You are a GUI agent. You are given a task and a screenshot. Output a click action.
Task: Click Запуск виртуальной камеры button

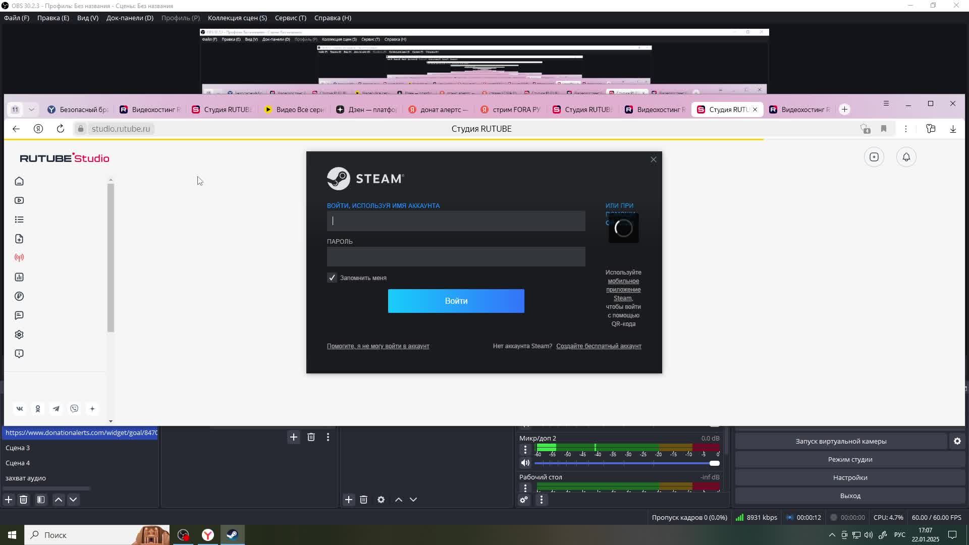pos(841,441)
